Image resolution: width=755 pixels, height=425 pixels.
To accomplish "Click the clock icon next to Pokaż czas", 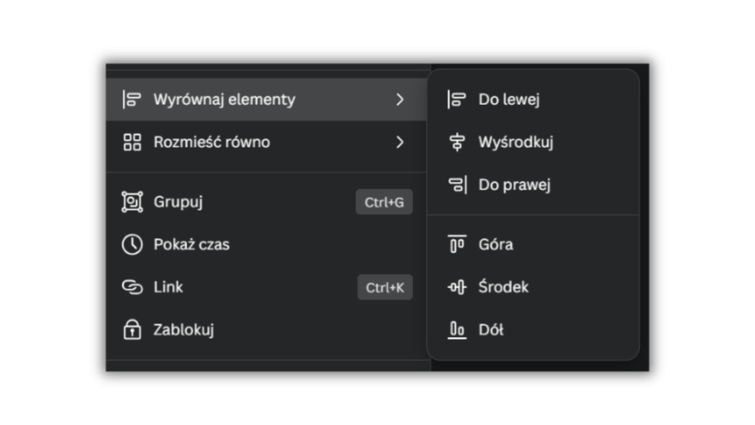I will (x=132, y=244).
